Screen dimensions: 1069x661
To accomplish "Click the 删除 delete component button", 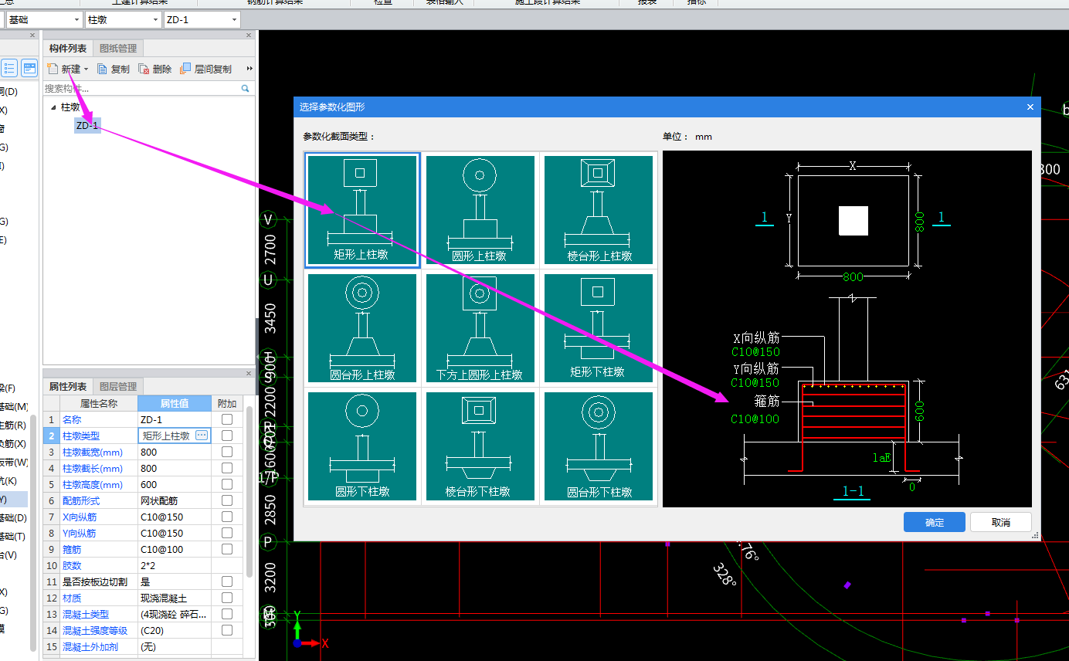I will (x=154, y=69).
